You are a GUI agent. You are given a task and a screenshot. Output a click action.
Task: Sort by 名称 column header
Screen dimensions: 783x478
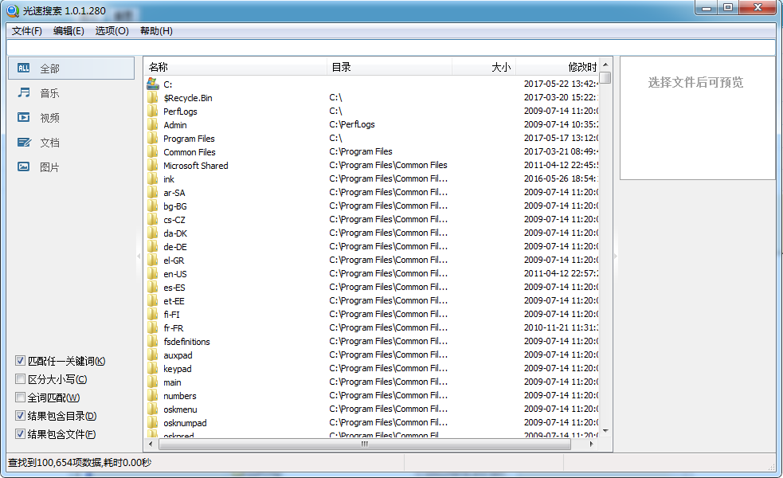(235, 67)
